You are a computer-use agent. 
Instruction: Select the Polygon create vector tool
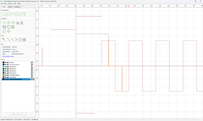(x=20, y=14)
